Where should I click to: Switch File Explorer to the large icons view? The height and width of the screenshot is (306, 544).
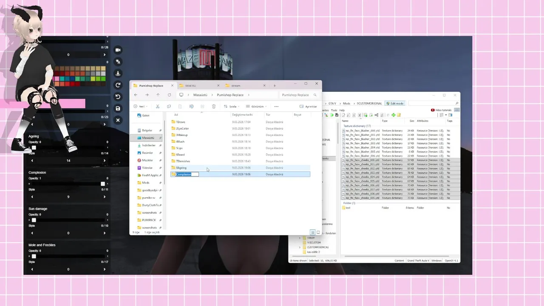point(318,232)
